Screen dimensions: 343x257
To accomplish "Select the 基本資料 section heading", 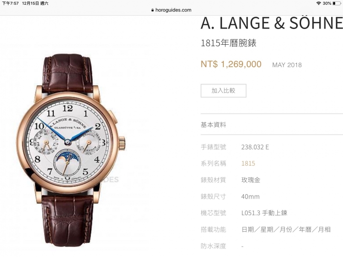I will pos(213,125).
